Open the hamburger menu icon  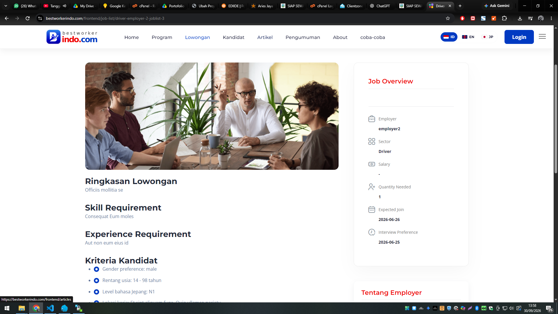[542, 37]
